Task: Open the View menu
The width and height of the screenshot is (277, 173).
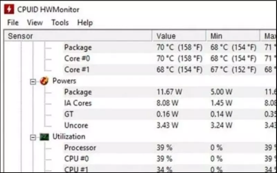Action: [x=35, y=22]
